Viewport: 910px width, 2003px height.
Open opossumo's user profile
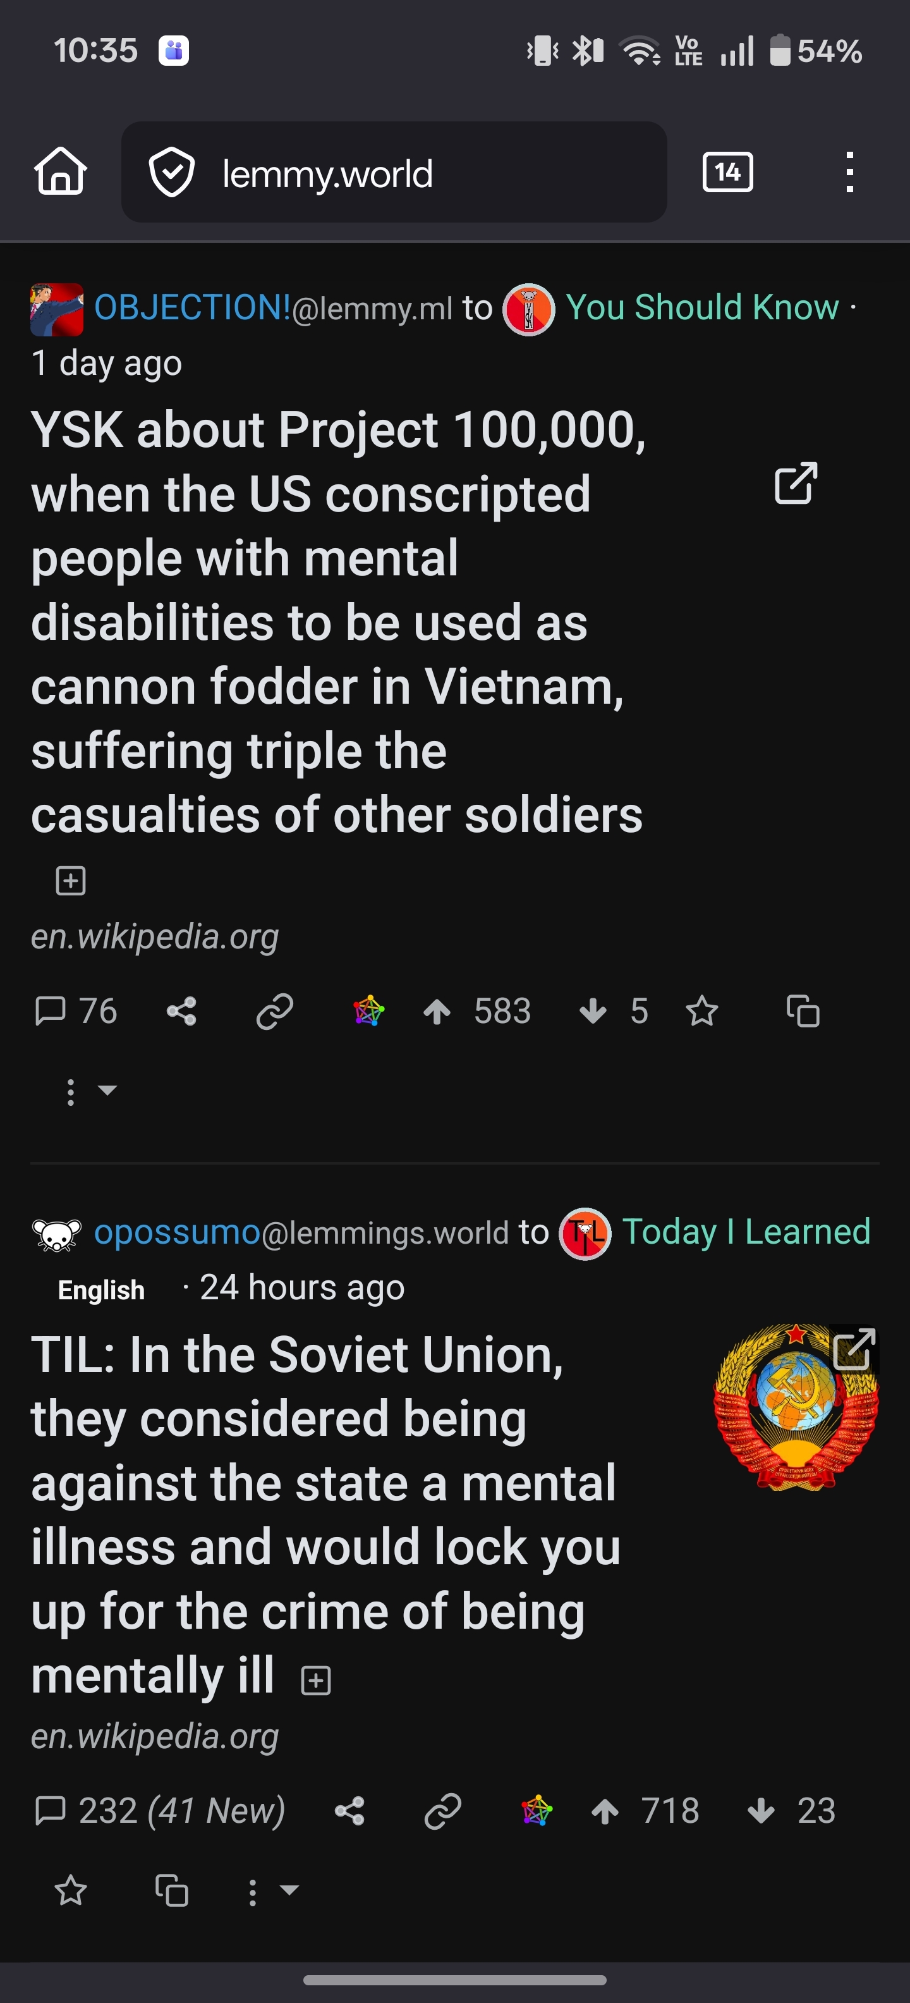click(177, 1232)
